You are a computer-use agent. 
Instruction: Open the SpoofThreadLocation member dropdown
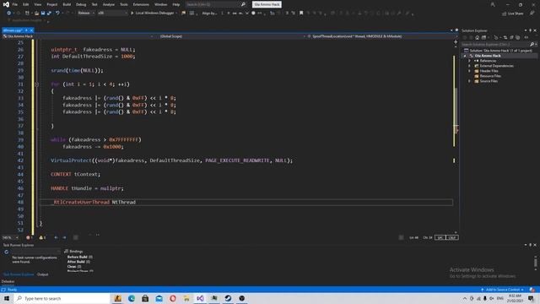click(x=382, y=36)
